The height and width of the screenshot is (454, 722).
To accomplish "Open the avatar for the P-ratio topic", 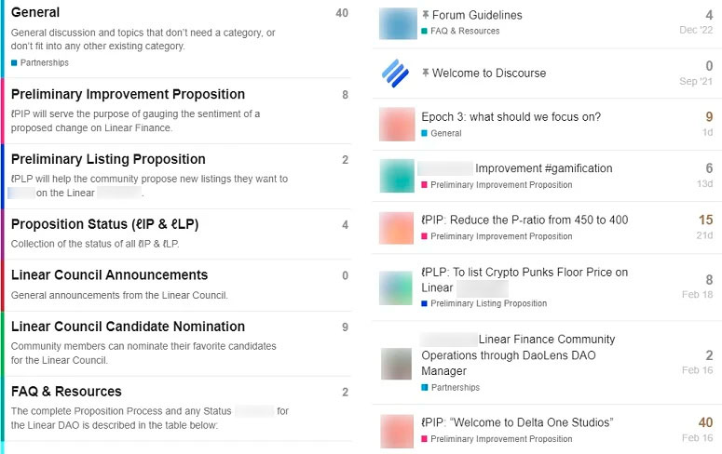I will coord(398,228).
